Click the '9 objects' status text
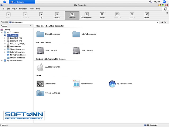The height and width of the screenshot is (127, 169). (4, 125)
